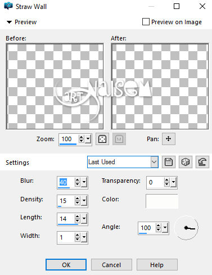This screenshot has height=275, width=212.
Task: Collapse the Preview section triangle
Action: 9,22
